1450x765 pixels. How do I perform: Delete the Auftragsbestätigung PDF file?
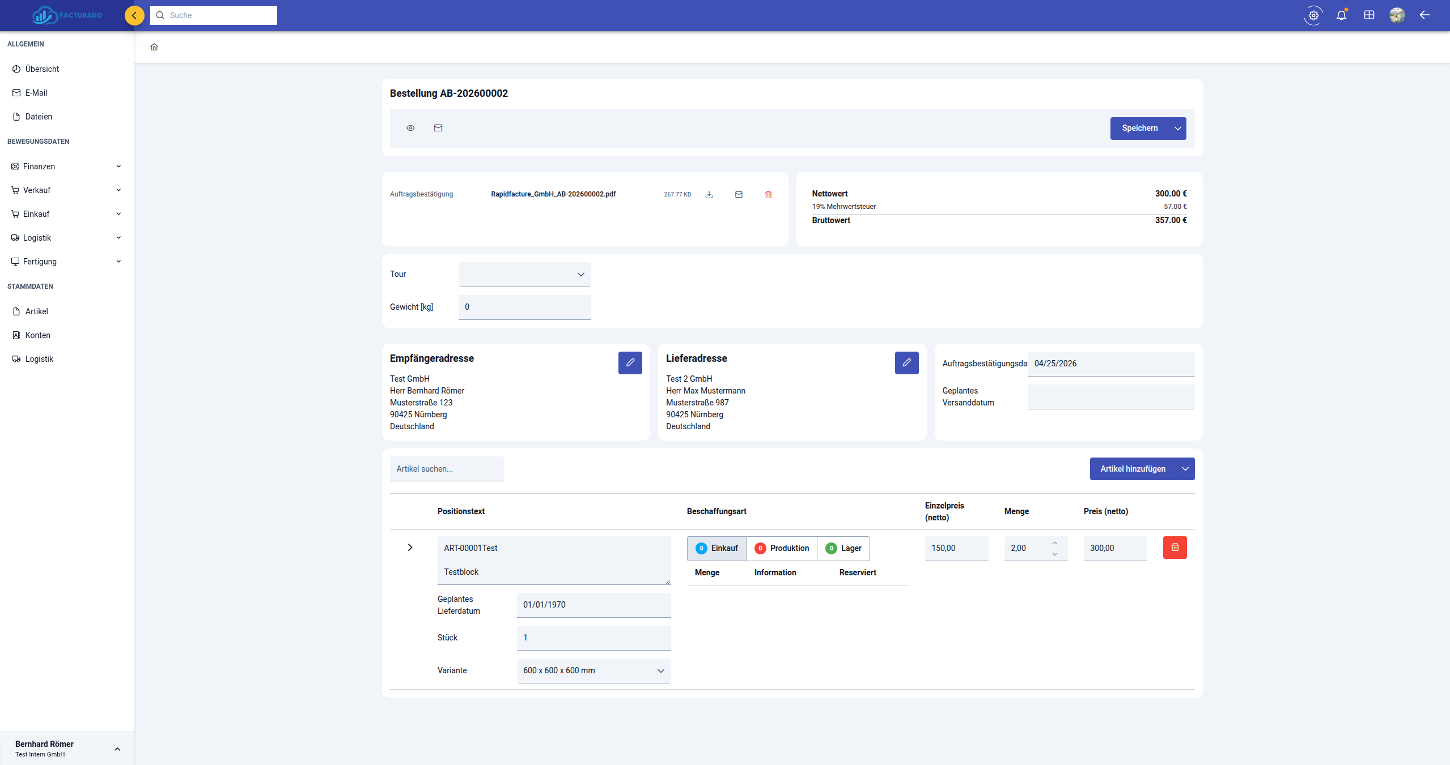tap(769, 194)
